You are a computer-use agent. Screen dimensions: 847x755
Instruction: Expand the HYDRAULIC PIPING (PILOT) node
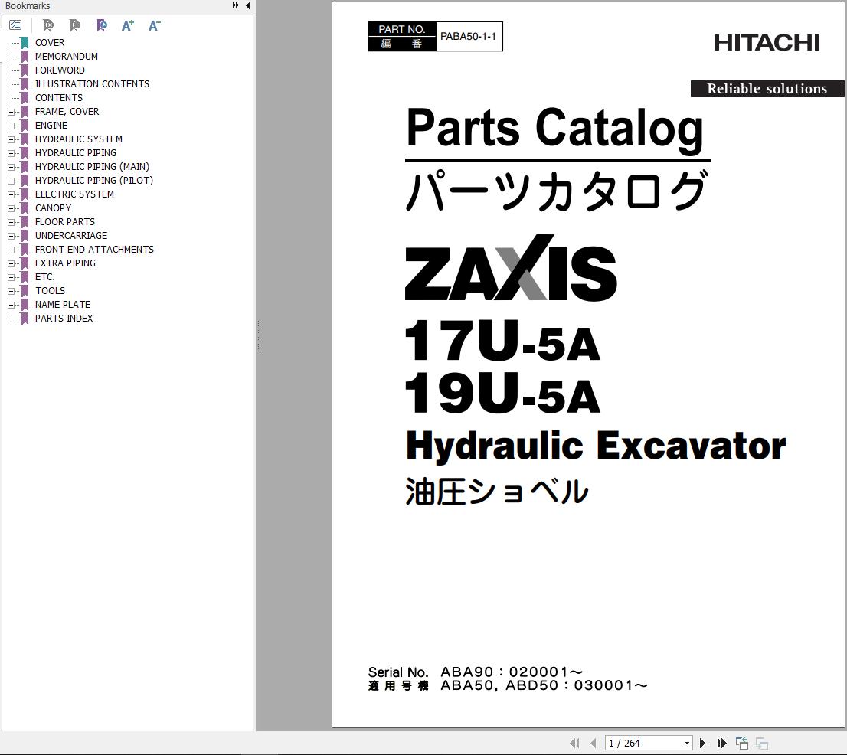point(11,181)
